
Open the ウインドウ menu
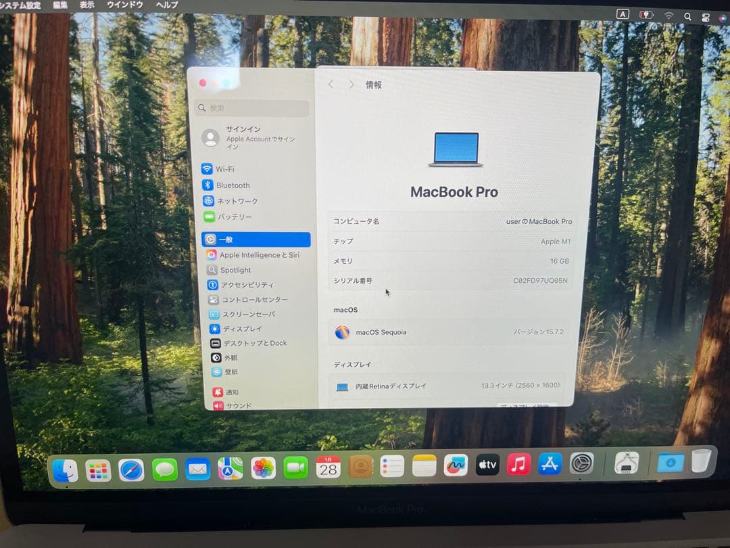coord(125,5)
